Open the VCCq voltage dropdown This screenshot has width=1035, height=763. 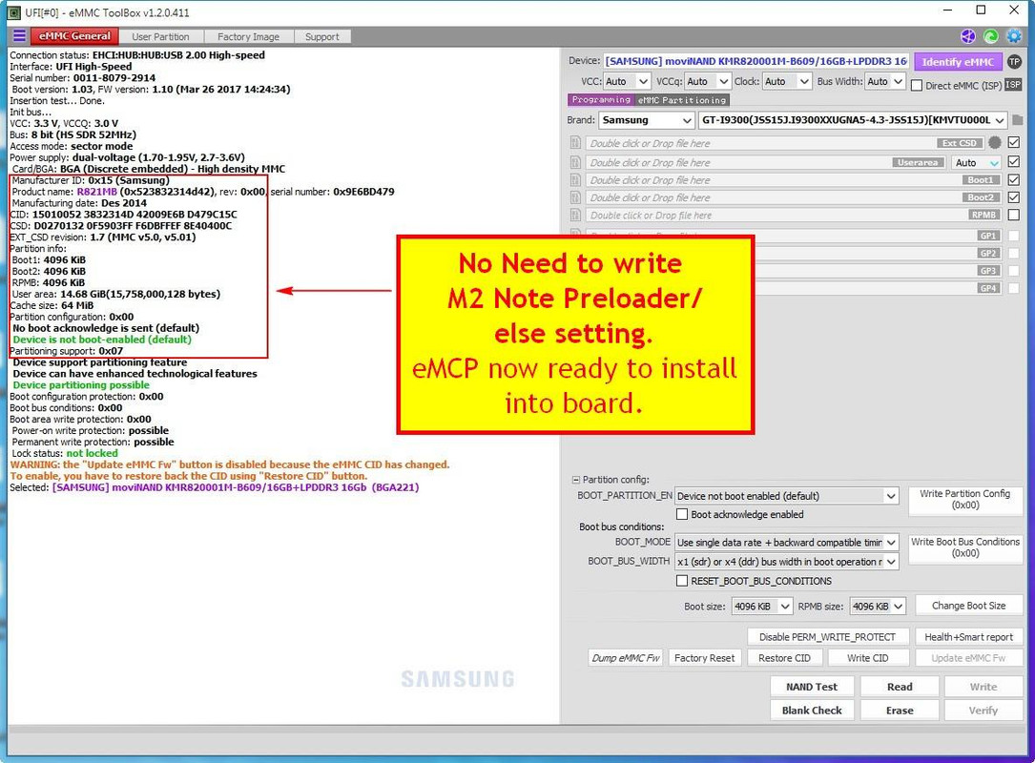click(708, 81)
